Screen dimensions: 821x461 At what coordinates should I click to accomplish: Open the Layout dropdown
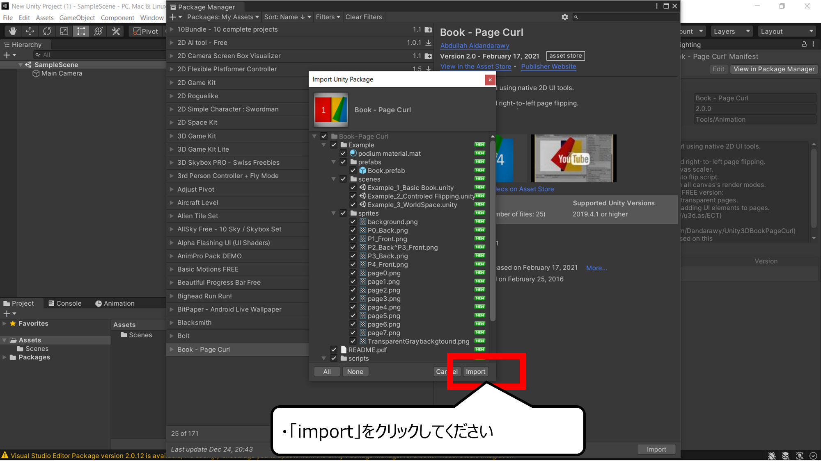787,32
